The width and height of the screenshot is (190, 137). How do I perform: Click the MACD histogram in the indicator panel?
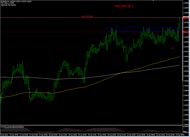click(x=90, y=130)
